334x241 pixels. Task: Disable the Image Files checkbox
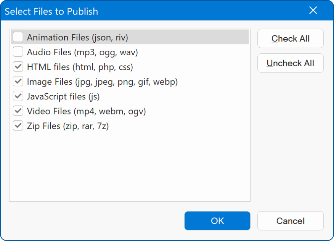click(x=18, y=81)
